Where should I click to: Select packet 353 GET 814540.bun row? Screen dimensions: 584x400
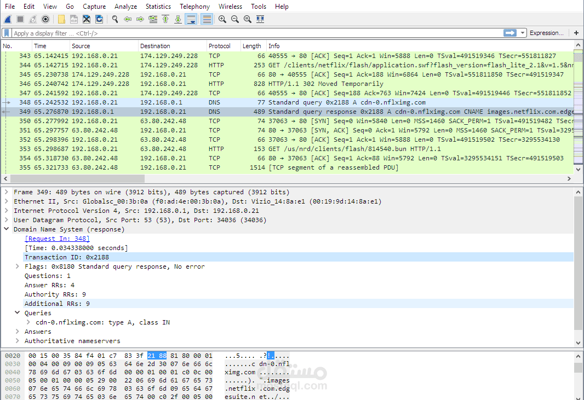(287, 149)
